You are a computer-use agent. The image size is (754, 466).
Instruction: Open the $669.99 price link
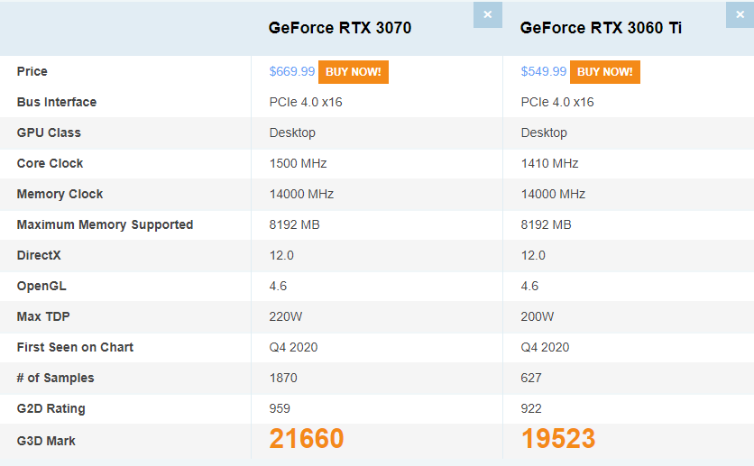pos(292,71)
